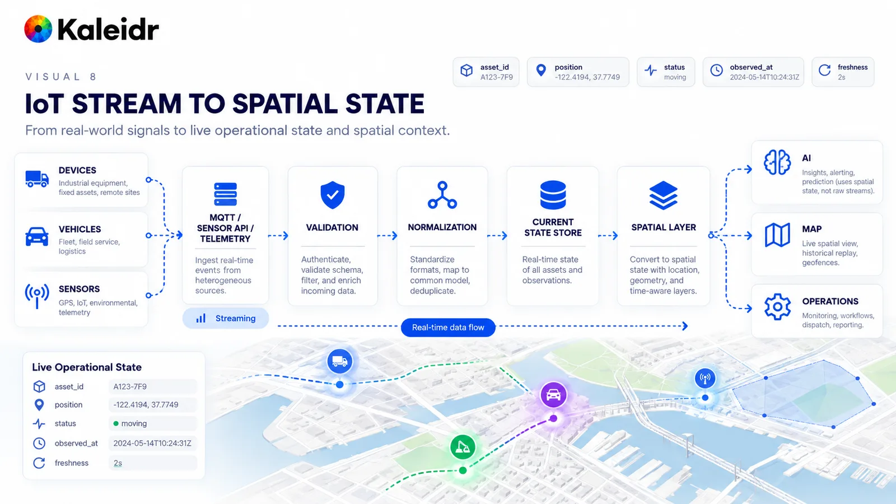The image size is (896, 504).
Task: Select the blue truck marker on the map
Action: [340, 361]
